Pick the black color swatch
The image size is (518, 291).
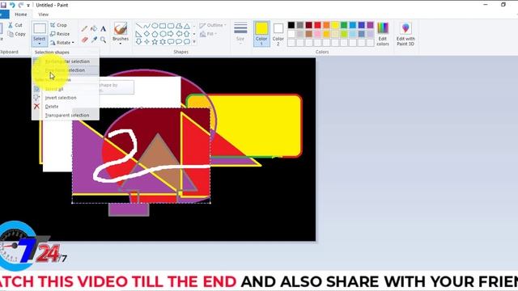click(291, 25)
